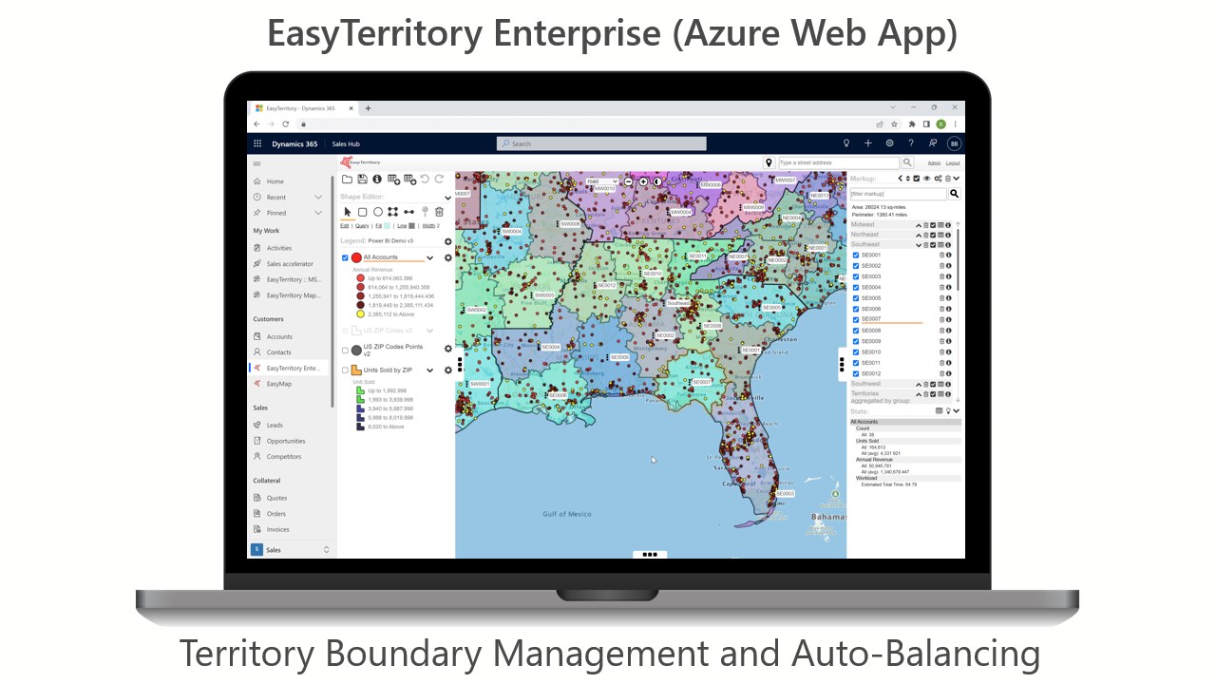Screen dimensions: 1216x684
Task: Open project folder icon in EasyTerritory toolbar
Action: [347, 179]
